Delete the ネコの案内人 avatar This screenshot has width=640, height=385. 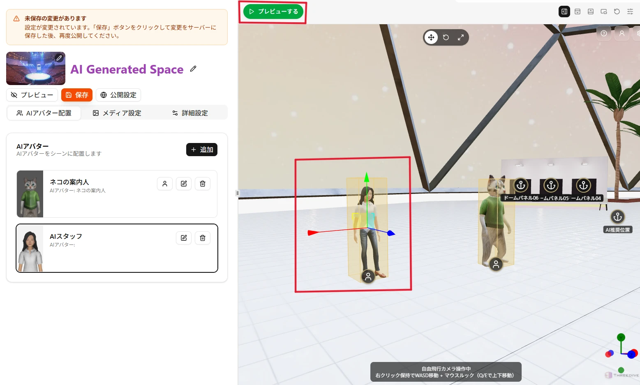(203, 184)
